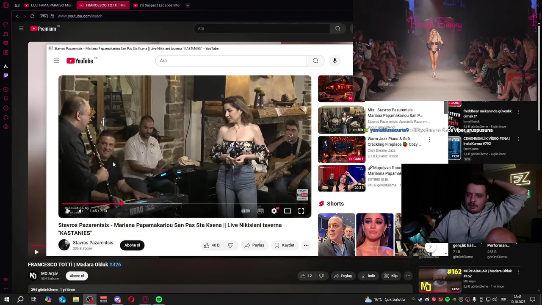
Task: Open options menu for MERHABALAR Madara Olduk #162
Action: click(x=519, y=272)
